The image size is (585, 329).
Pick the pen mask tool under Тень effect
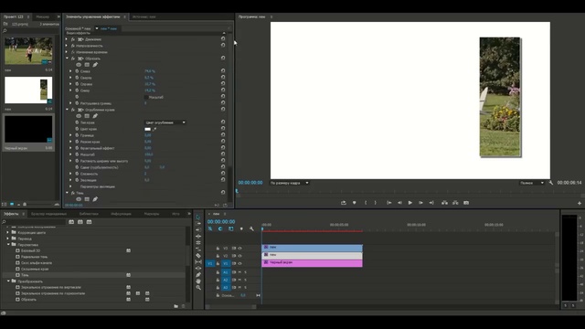coord(95,199)
